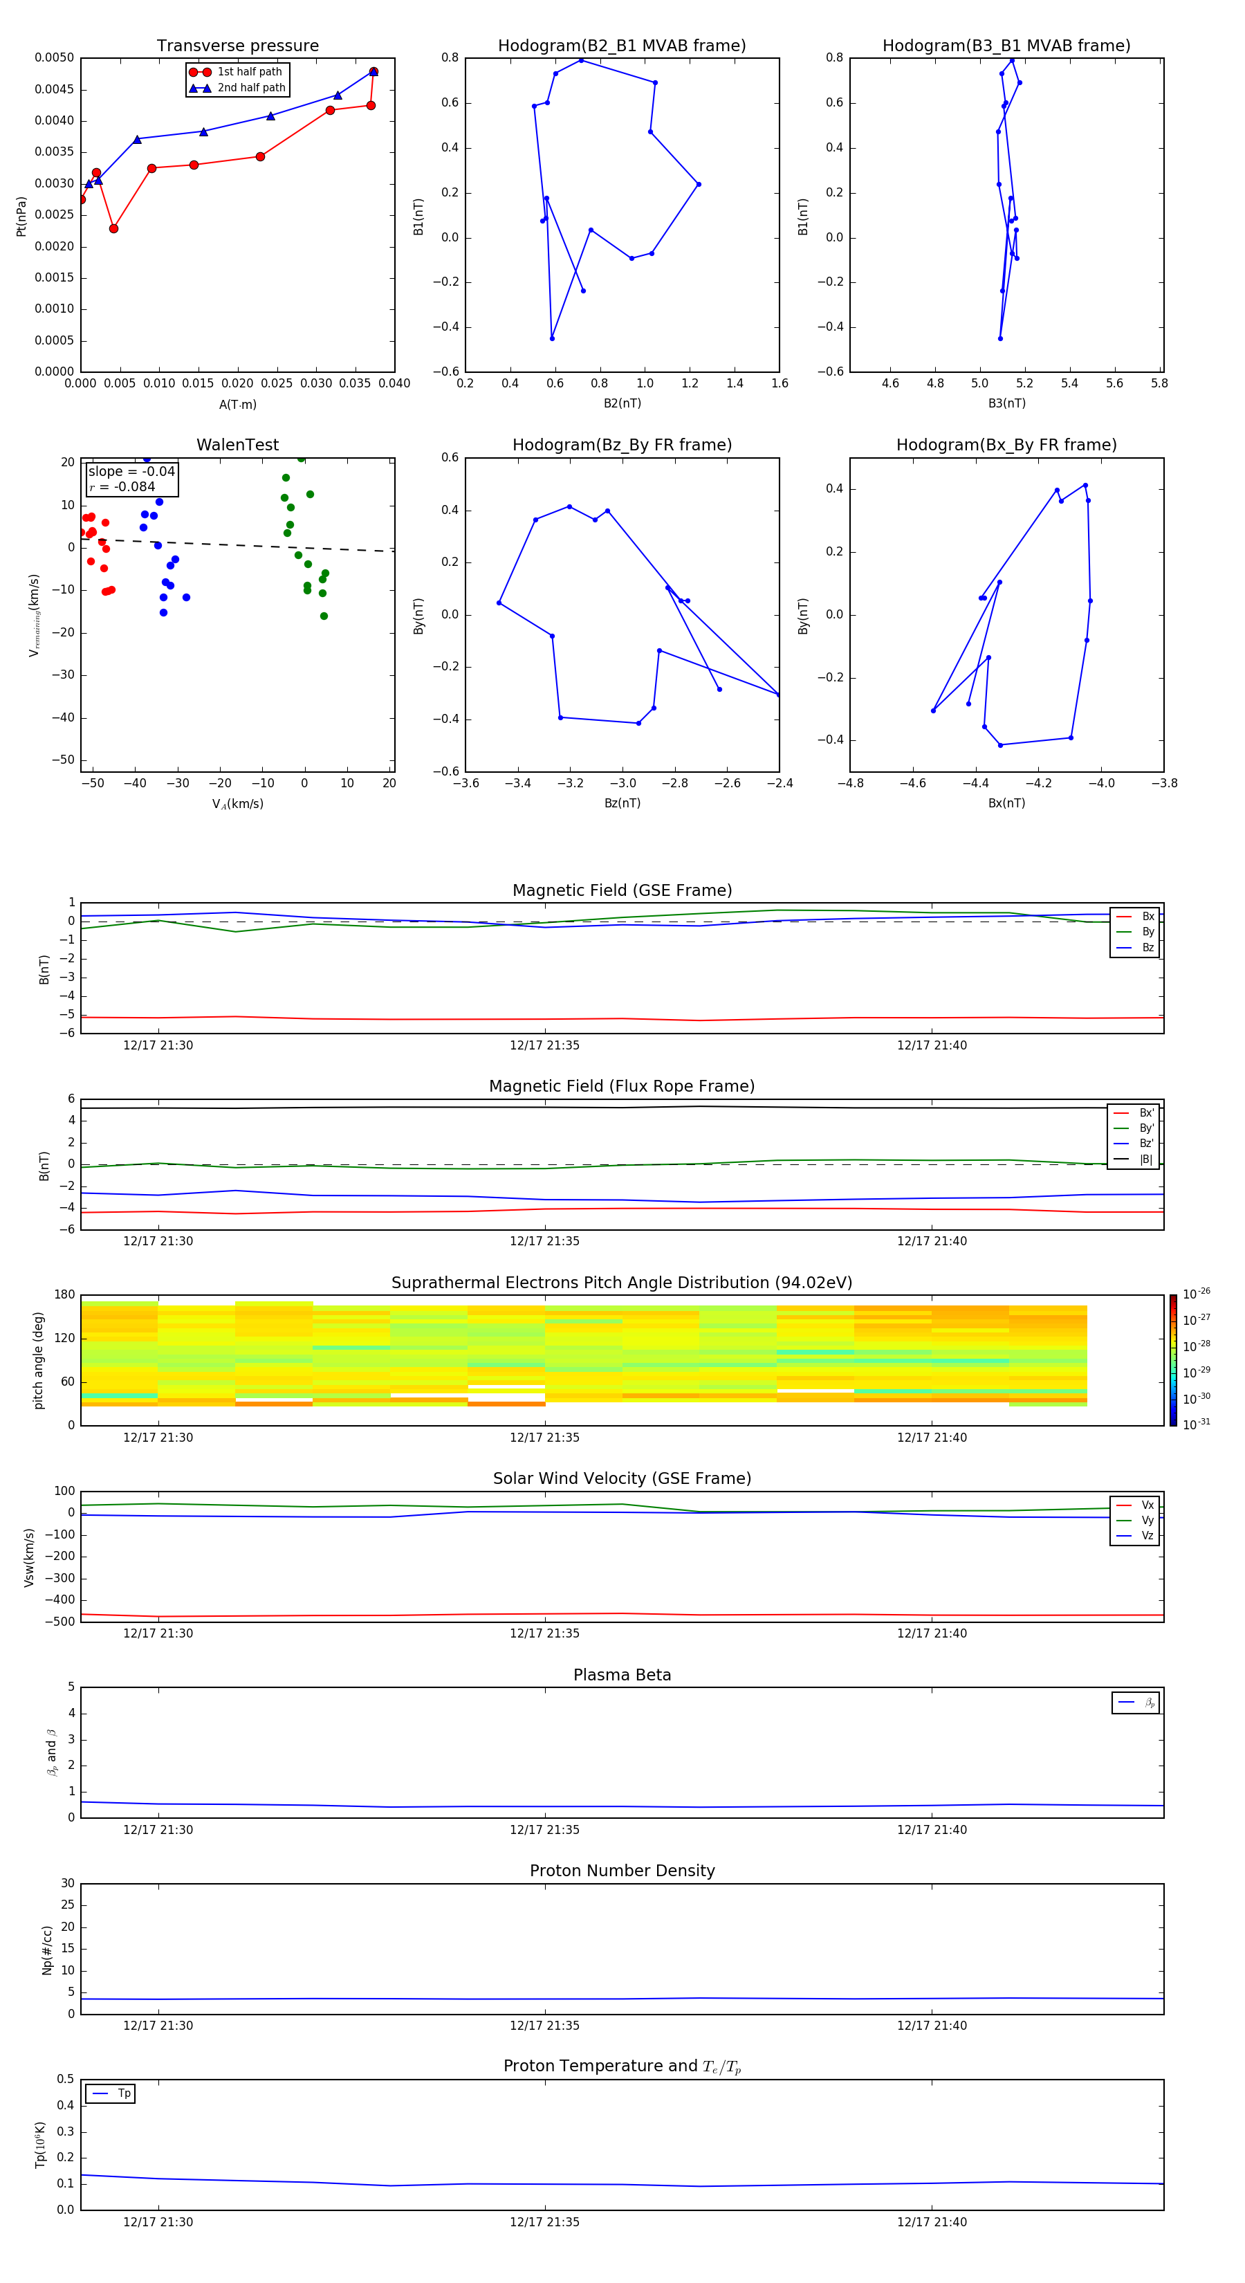Click the 'By' entry in GSE legend
The width and height of the screenshot is (1245, 2283).
pyautogui.click(x=1136, y=933)
